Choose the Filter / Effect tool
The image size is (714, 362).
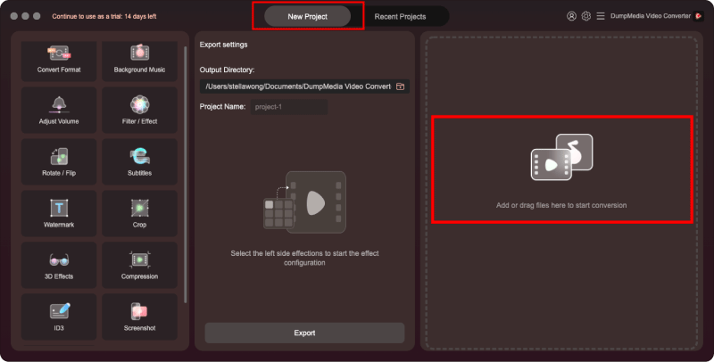[139, 111]
